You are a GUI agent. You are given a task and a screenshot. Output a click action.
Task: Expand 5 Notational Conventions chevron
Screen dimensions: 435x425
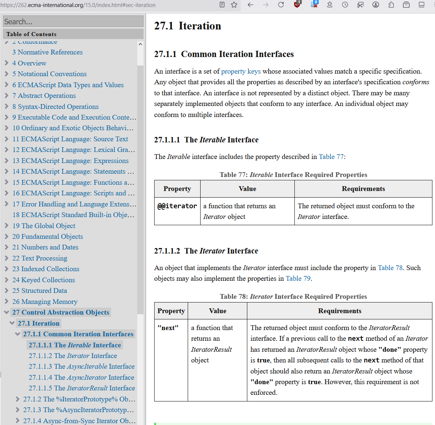(7, 74)
